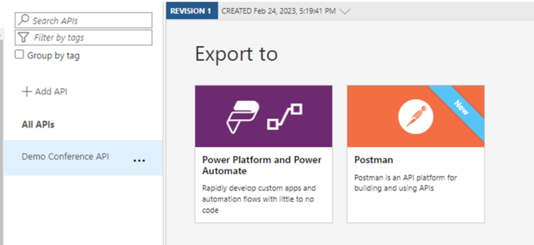Expand the revision dropdown chevron

point(345,12)
